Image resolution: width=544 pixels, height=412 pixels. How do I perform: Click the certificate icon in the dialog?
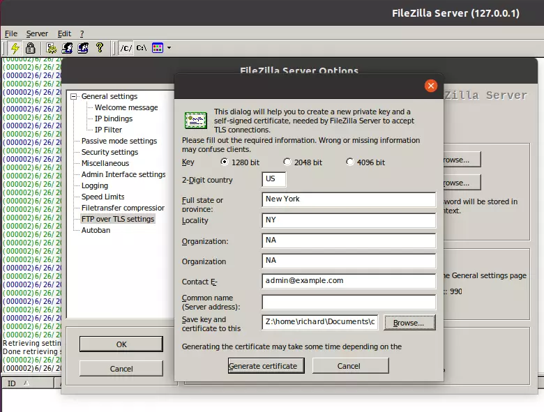(x=196, y=121)
